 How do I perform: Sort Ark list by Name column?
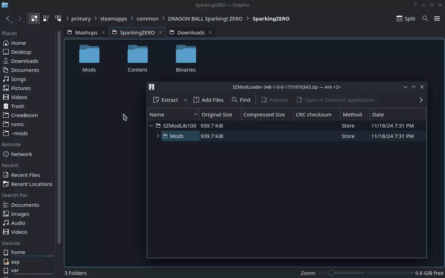[x=173, y=114]
